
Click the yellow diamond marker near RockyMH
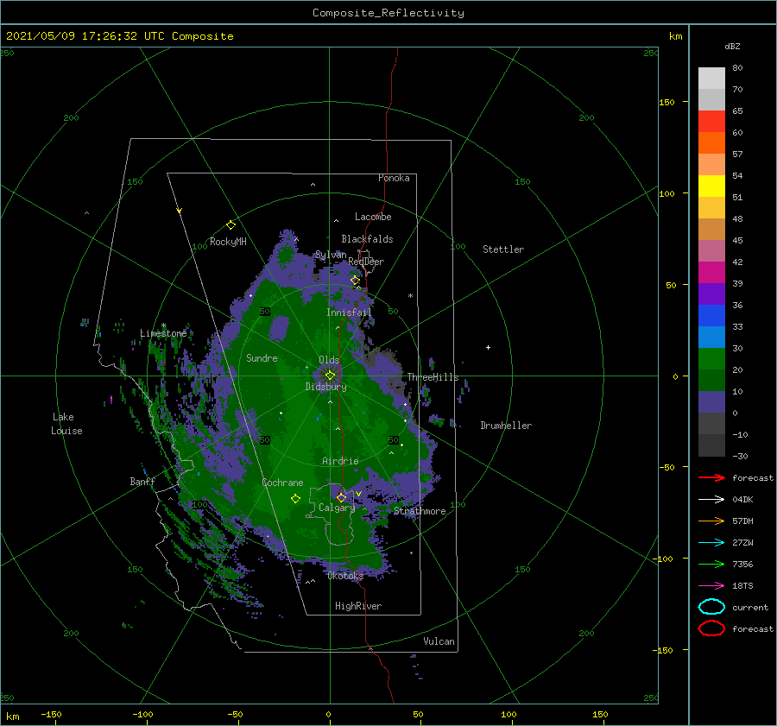point(231,225)
